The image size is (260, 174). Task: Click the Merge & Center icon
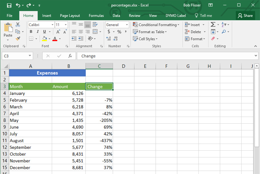pos(95,32)
